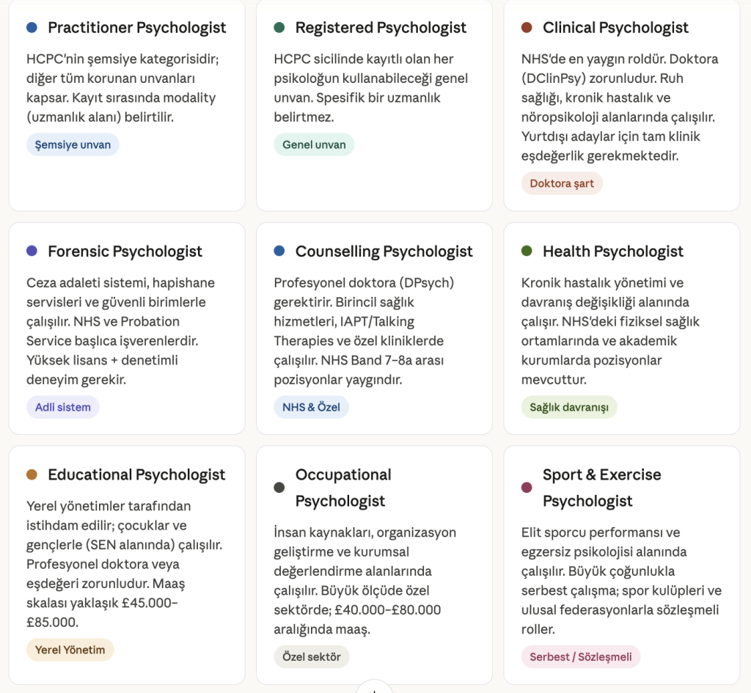Click the green dot beside Health Psychologist
Screen dimensions: 751x693
pos(526,251)
